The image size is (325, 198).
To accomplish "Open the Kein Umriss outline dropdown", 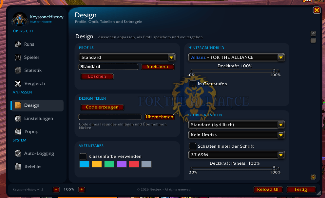I will (x=237, y=135).
